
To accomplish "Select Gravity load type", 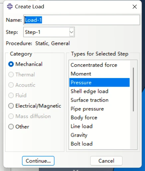I will point(99,135).
